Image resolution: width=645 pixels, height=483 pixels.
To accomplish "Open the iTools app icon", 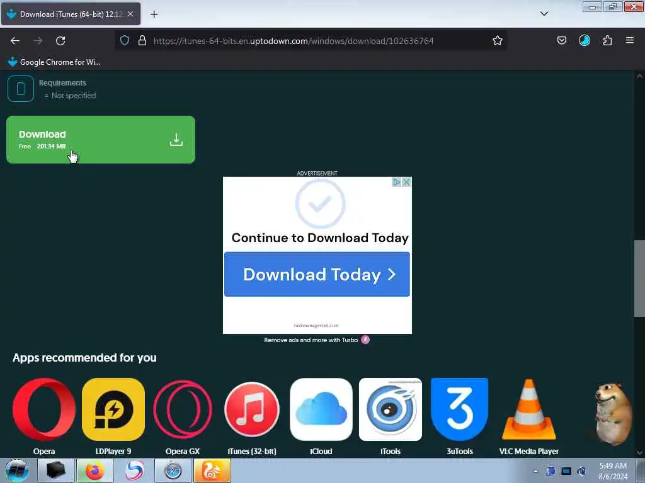I will [x=391, y=409].
